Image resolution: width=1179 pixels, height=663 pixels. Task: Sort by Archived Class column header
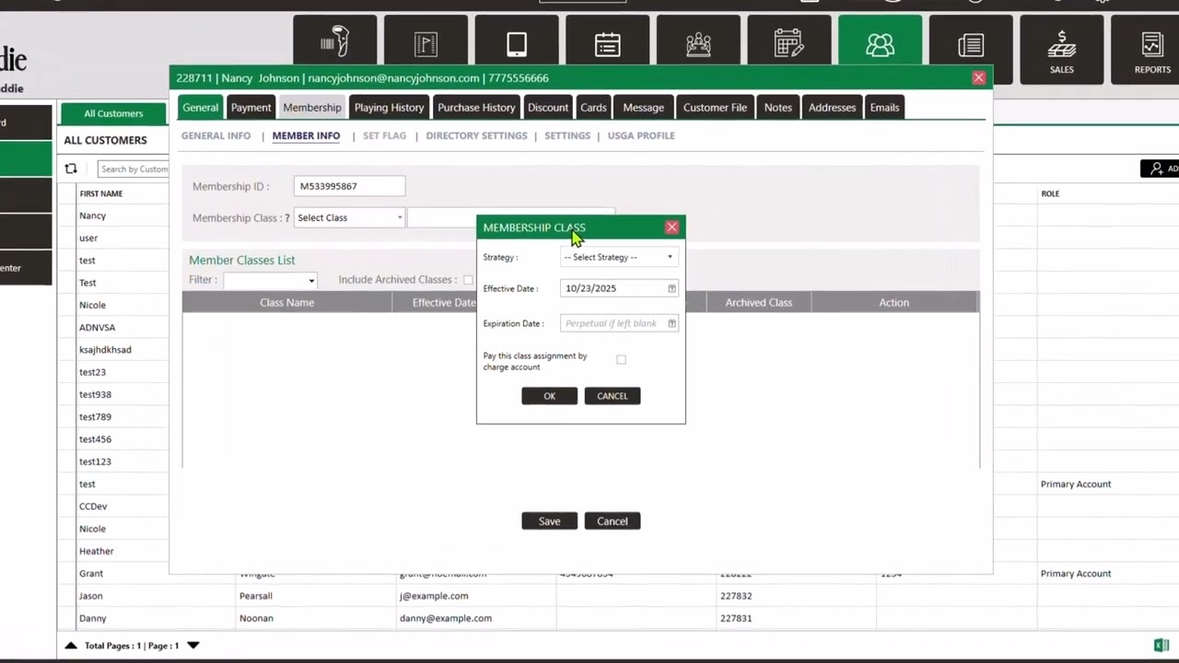pyautogui.click(x=758, y=302)
